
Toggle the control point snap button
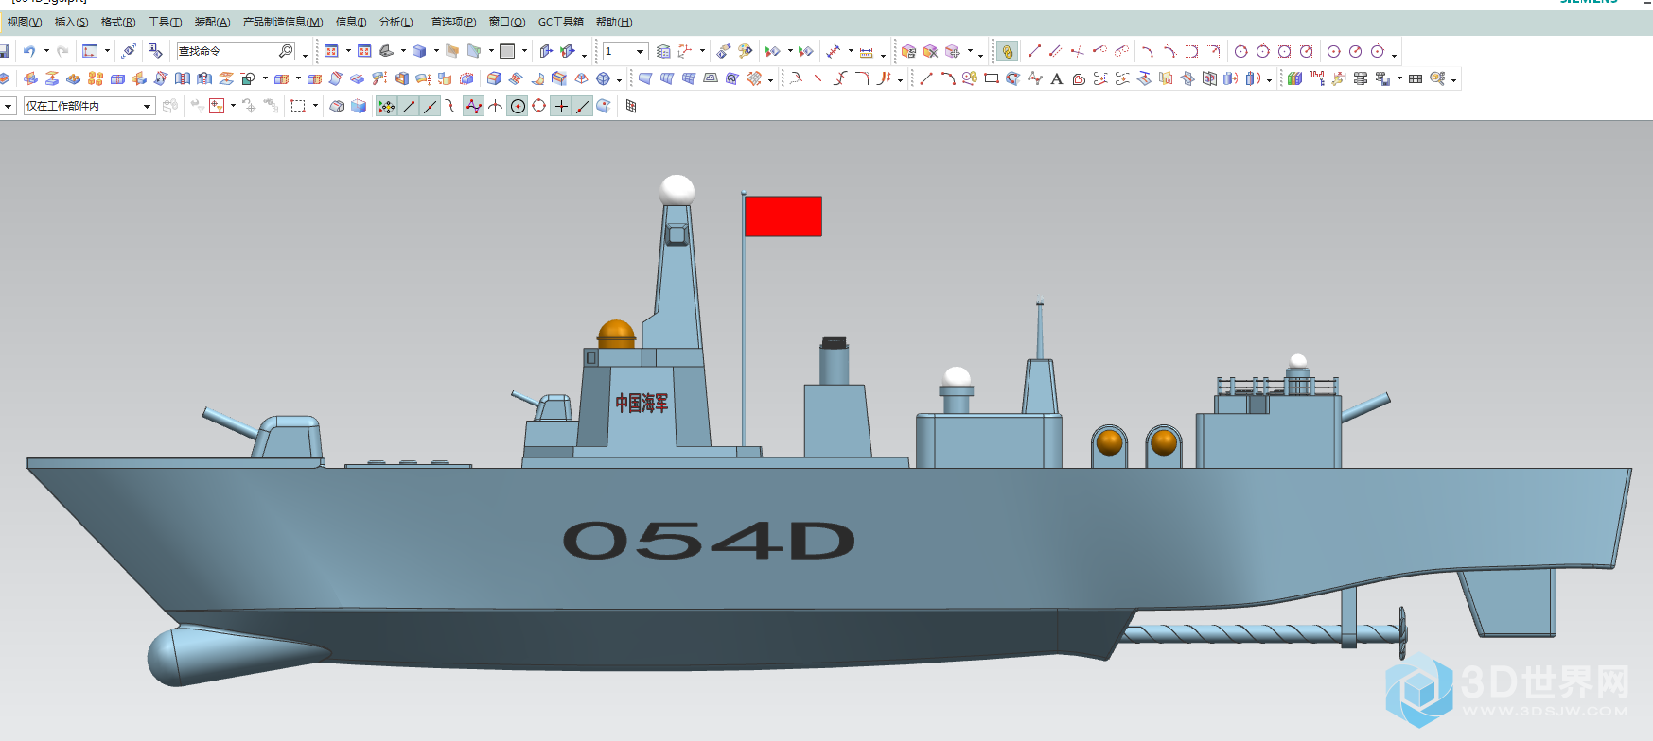click(x=452, y=106)
